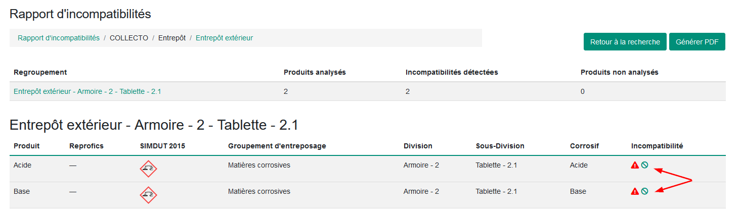Open the Entrepôt extérieur breadcrumb link

pyautogui.click(x=224, y=38)
